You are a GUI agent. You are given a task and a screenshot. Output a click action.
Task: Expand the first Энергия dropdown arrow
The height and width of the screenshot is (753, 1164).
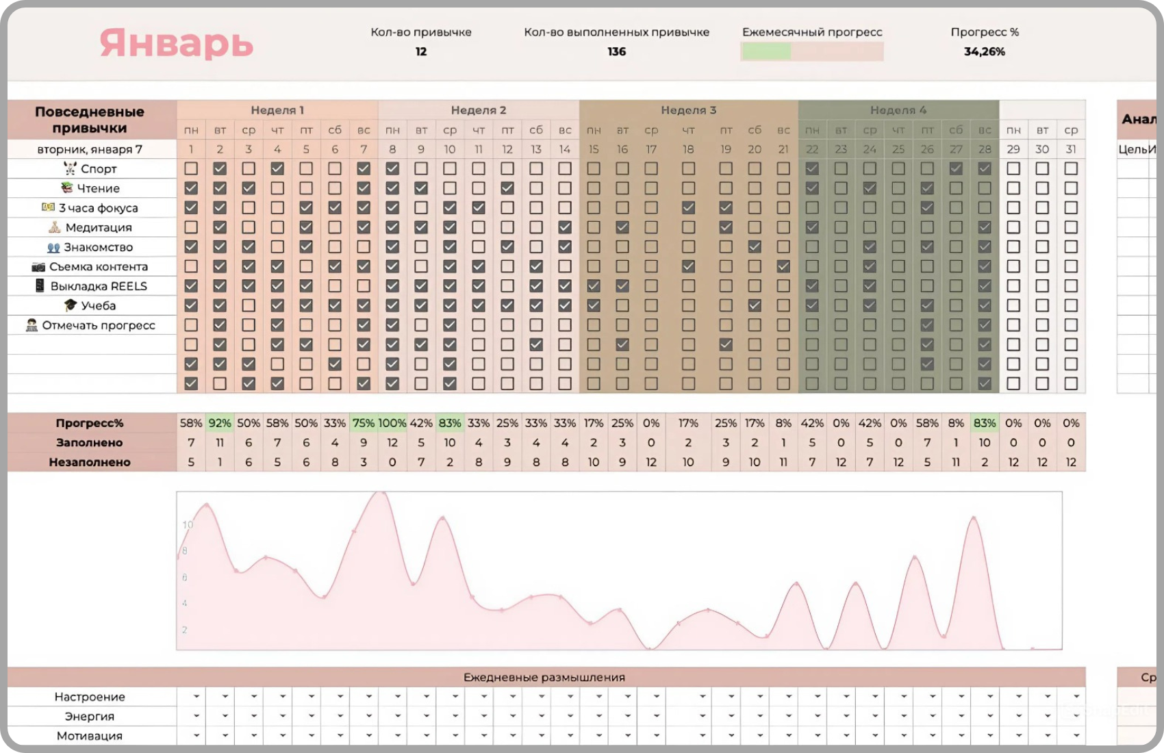point(197,716)
